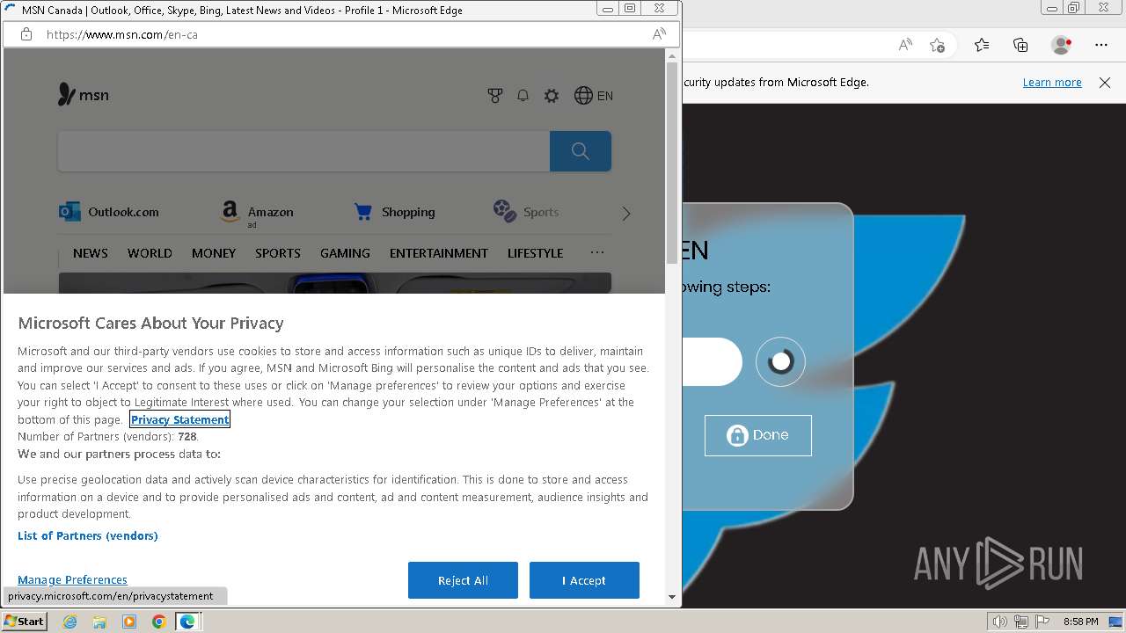
Task: Open MSN notifications bell
Action: coord(523,95)
